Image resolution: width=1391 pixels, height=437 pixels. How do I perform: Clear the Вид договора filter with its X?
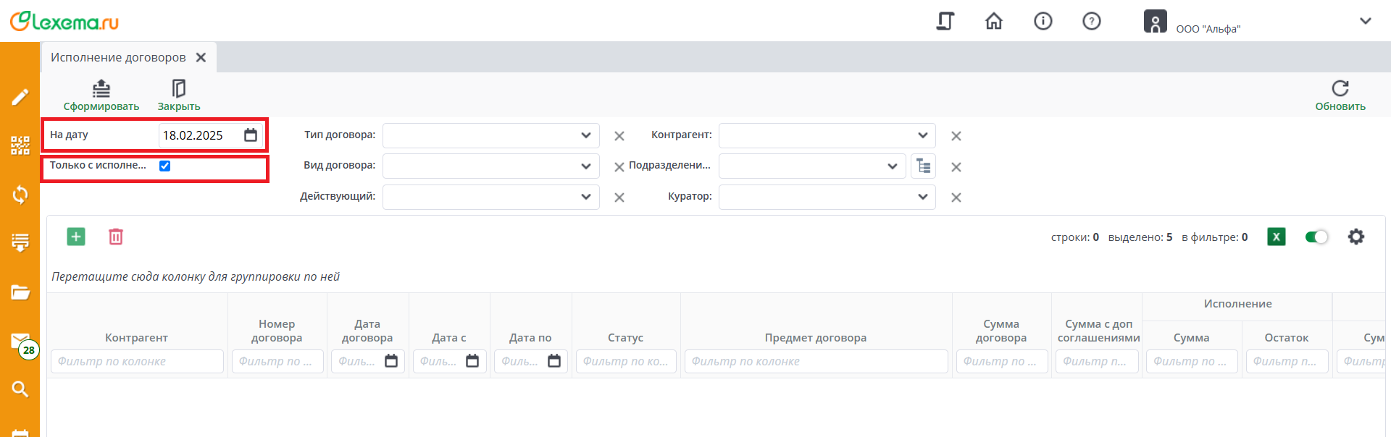(x=619, y=167)
